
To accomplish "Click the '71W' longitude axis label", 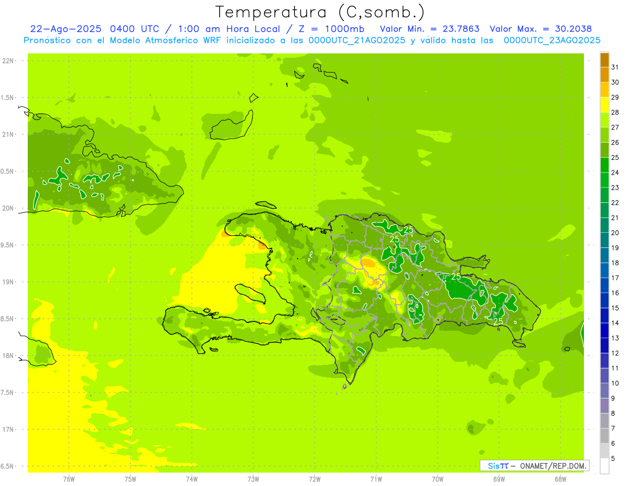I will coord(376,479).
